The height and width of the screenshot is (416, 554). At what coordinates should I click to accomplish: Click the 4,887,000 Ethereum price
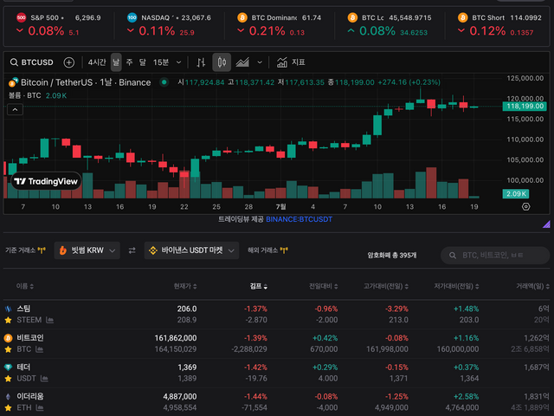[180, 397]
